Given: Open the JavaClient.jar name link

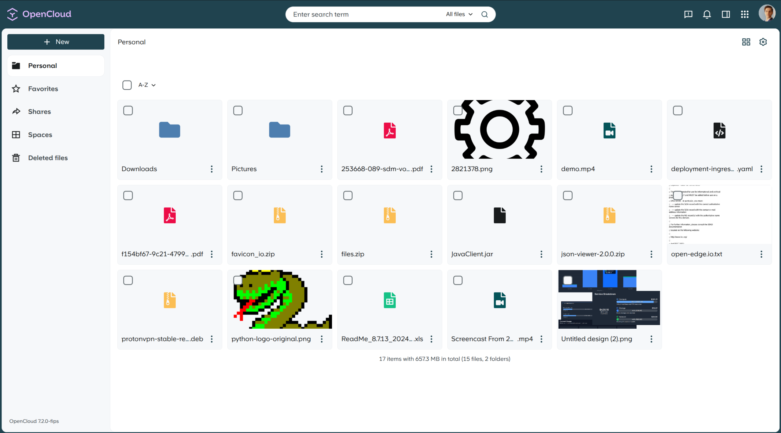Looking at the screenshot, I should [x=472, y=254].
